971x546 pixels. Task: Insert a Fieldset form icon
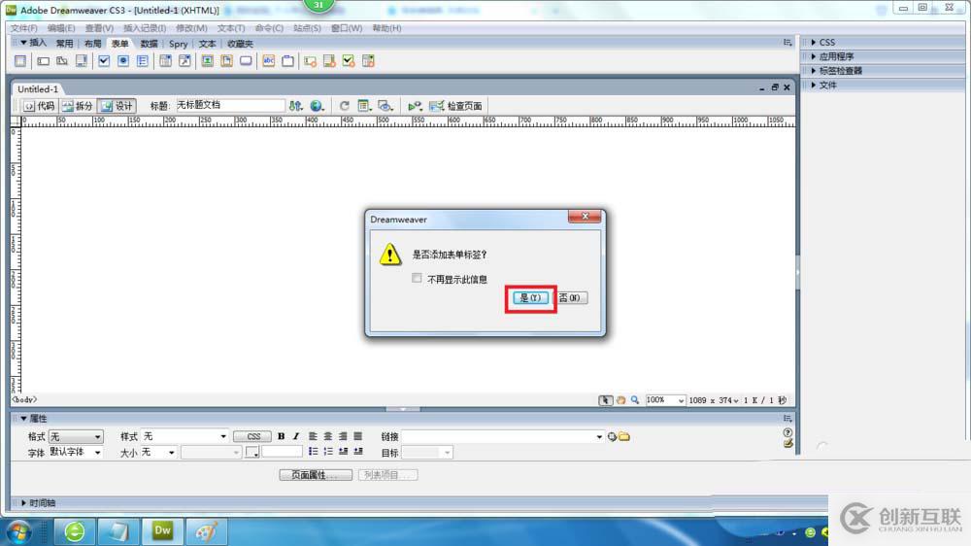pyautogui.click(x=288, y=61)
